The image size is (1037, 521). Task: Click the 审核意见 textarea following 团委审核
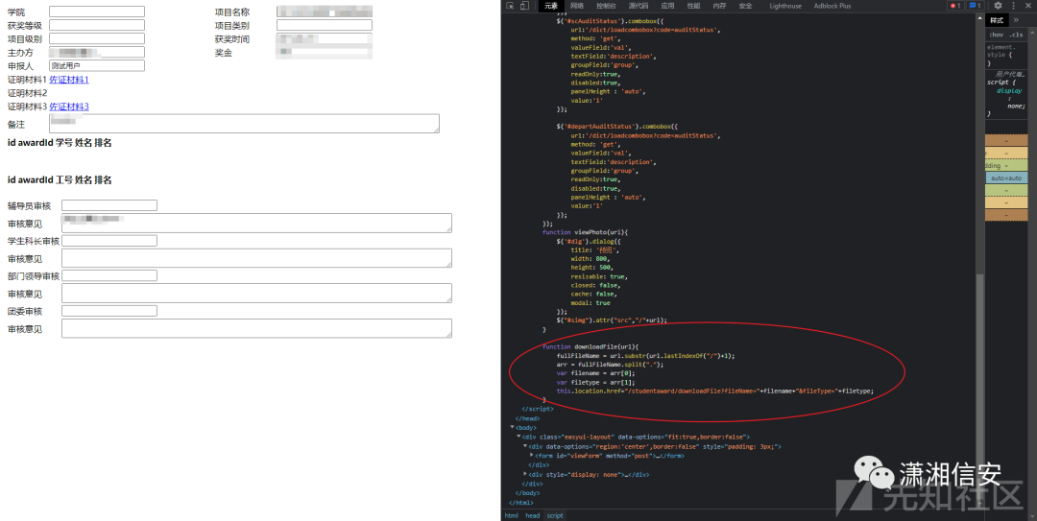[256, 328]
